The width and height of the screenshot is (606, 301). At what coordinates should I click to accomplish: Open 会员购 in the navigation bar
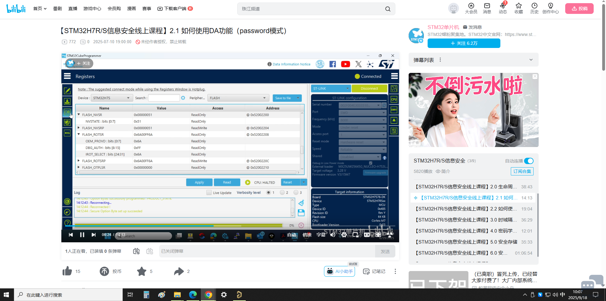[114, 9]
